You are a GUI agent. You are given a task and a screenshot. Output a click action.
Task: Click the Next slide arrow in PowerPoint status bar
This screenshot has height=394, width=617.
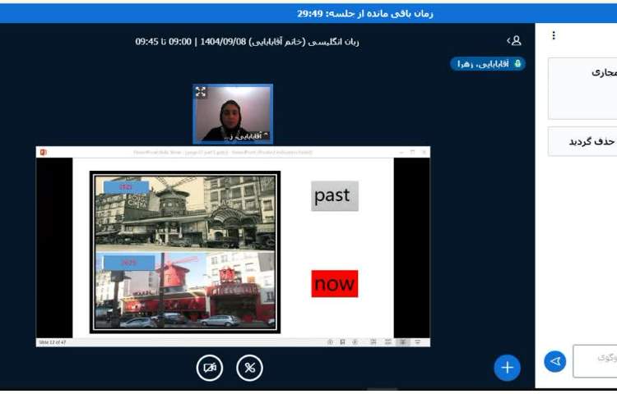(355, 342)
